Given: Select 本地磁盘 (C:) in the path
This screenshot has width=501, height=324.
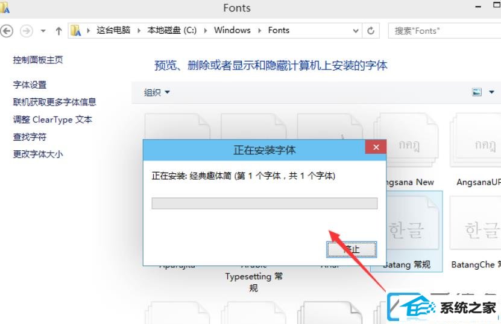Looking at the screenshot, I should pyautogui.click(x=172, y=30).
